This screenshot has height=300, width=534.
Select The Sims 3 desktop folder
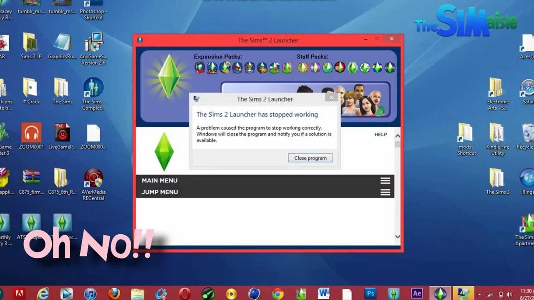point(498,182)
